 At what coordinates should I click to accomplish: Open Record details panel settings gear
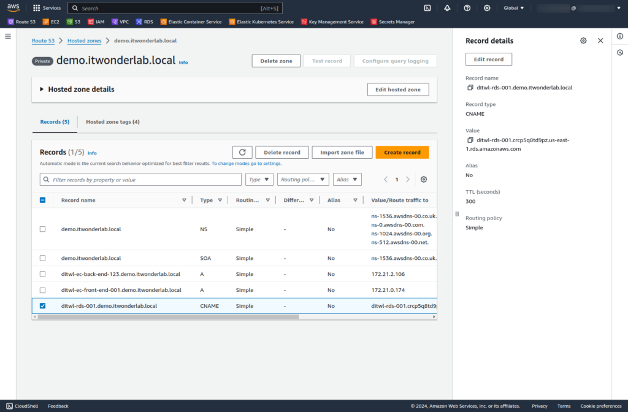[x=583, y=40]
